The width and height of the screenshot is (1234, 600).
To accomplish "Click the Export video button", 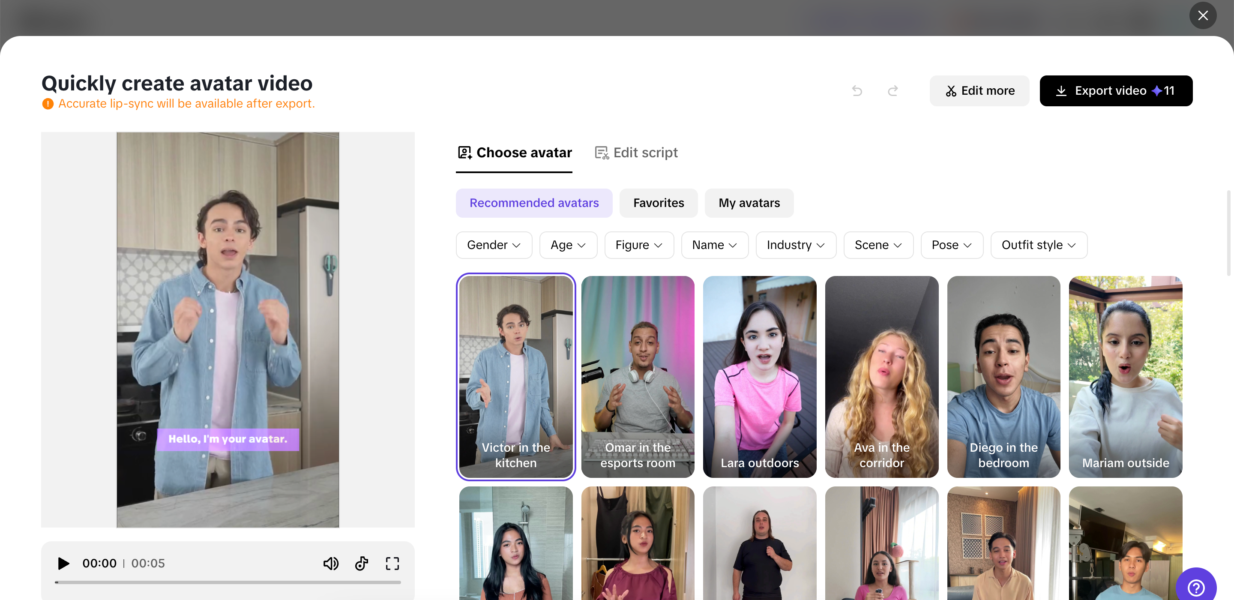I will (x=1116, y=90).
